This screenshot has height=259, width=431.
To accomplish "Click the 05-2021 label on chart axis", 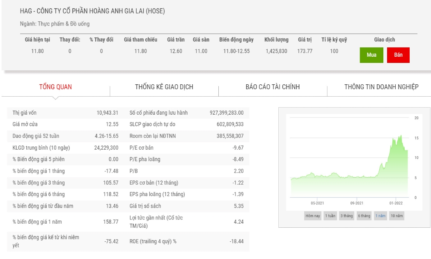I will click(317, 203).
